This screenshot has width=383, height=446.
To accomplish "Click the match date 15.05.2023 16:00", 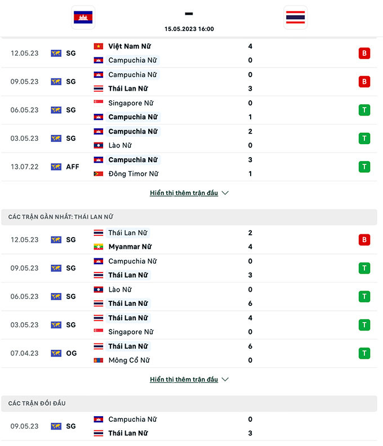I will [x=189, y=29].
